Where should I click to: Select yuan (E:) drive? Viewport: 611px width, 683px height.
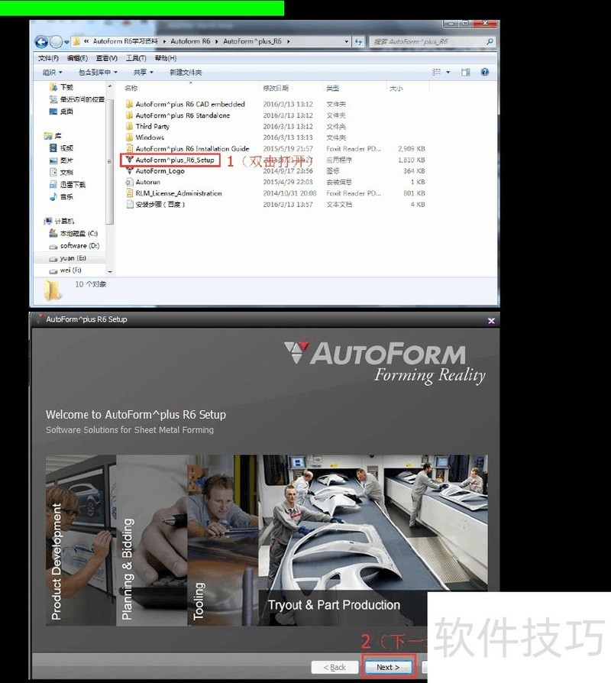coord(68,258)
